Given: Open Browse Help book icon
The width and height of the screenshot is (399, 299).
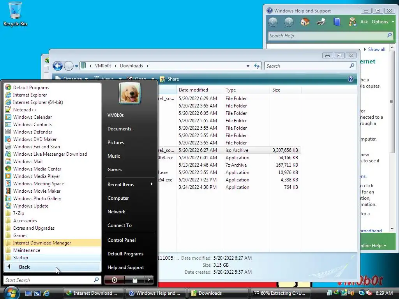Looking at the screenshot, I should click(337, 22).
